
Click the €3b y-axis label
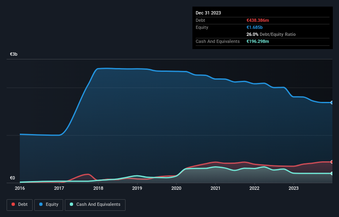tap(14, 54)
